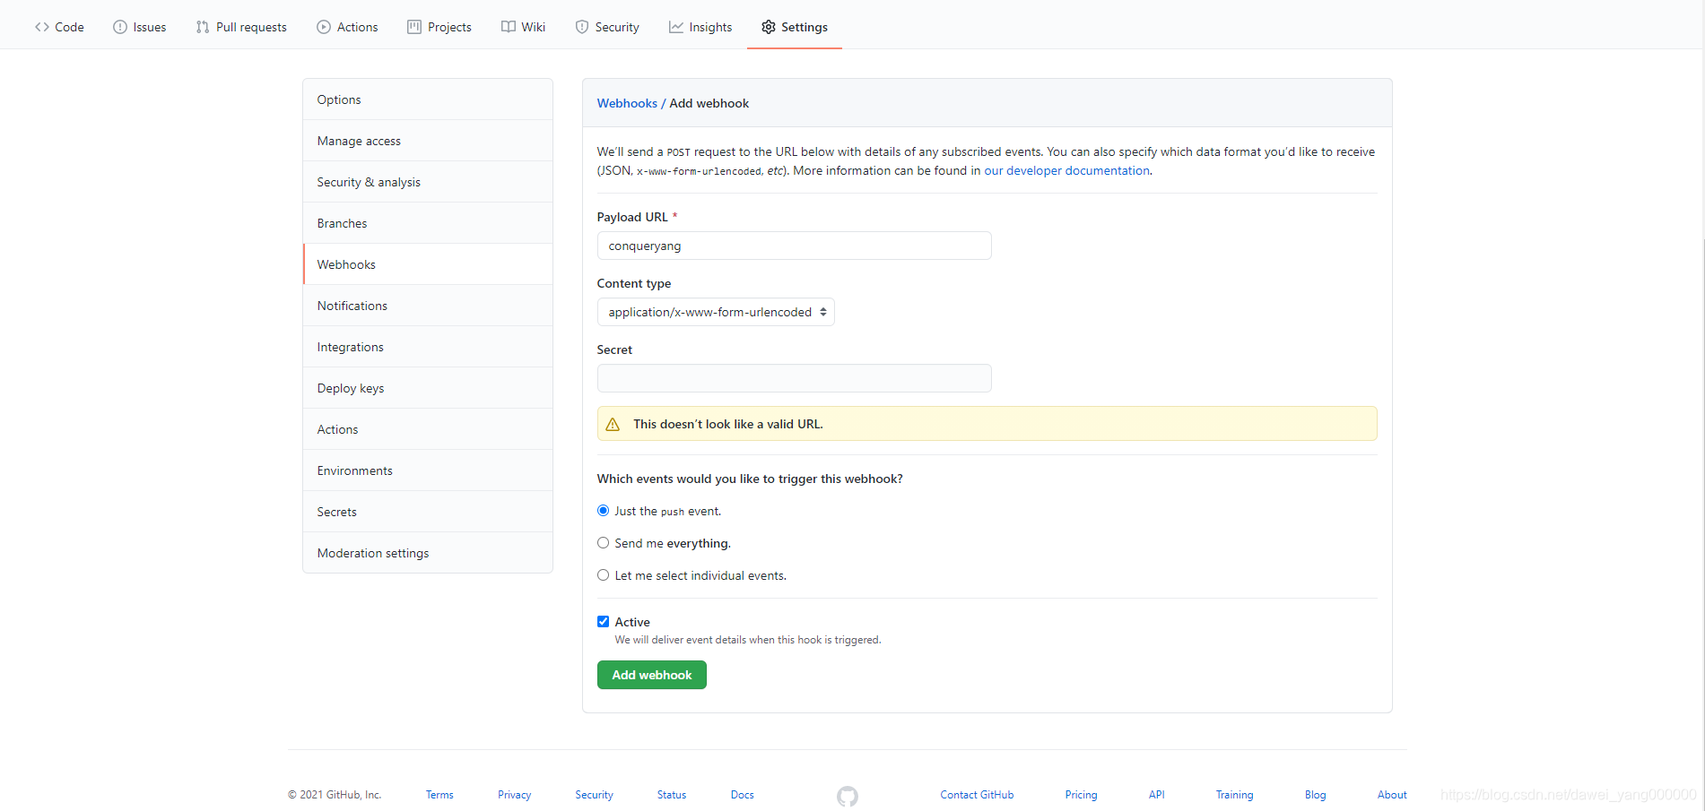Viewport: 1705px width, 811px height.
Task: Open the Content type dropdown
Action: [x=716, y=312]
